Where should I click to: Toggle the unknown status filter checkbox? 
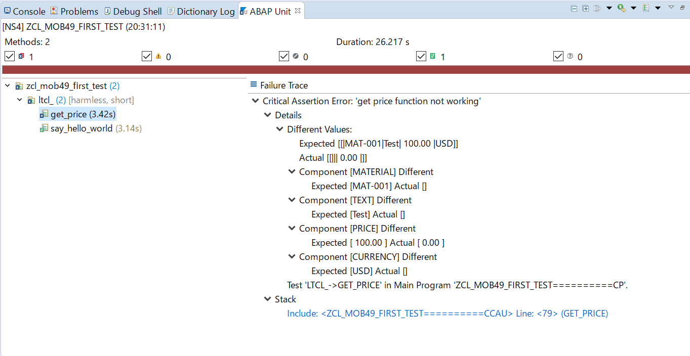(x=558, y=56)
